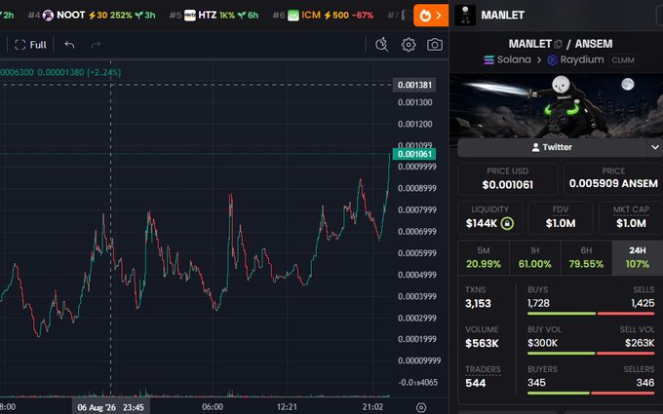
Task: Click the MANLET token avatar thumbnail
Action: (465, 16)
